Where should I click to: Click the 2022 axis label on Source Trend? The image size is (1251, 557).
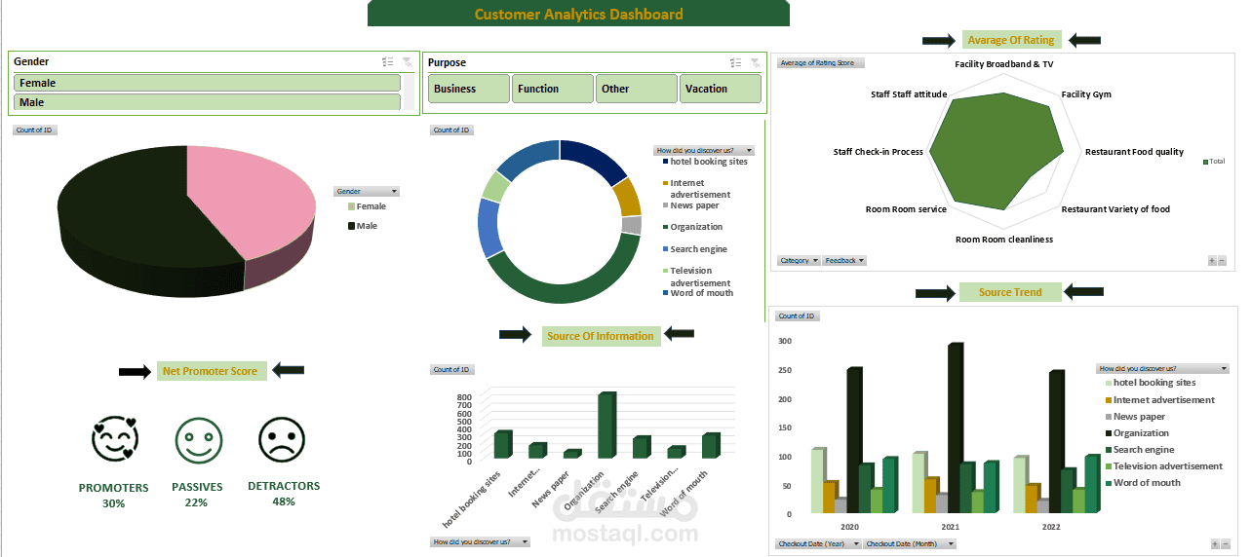[1051, 527]
